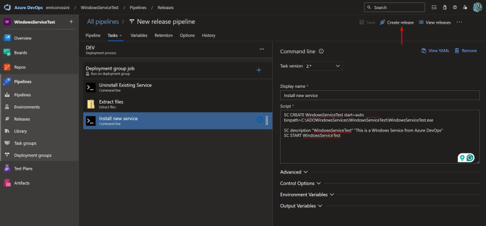
Task: Click Releases in the top breadcrumb
Action: (166, 7)
